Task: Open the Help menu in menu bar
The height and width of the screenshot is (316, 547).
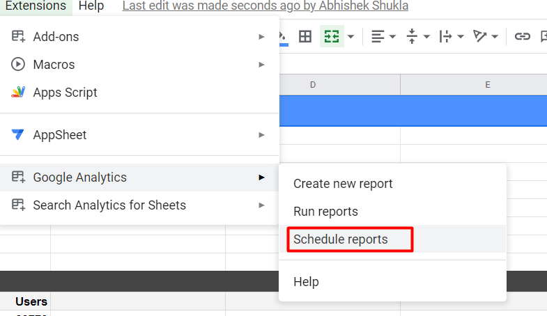Action: pyautogui.click(x=91, y=6)
